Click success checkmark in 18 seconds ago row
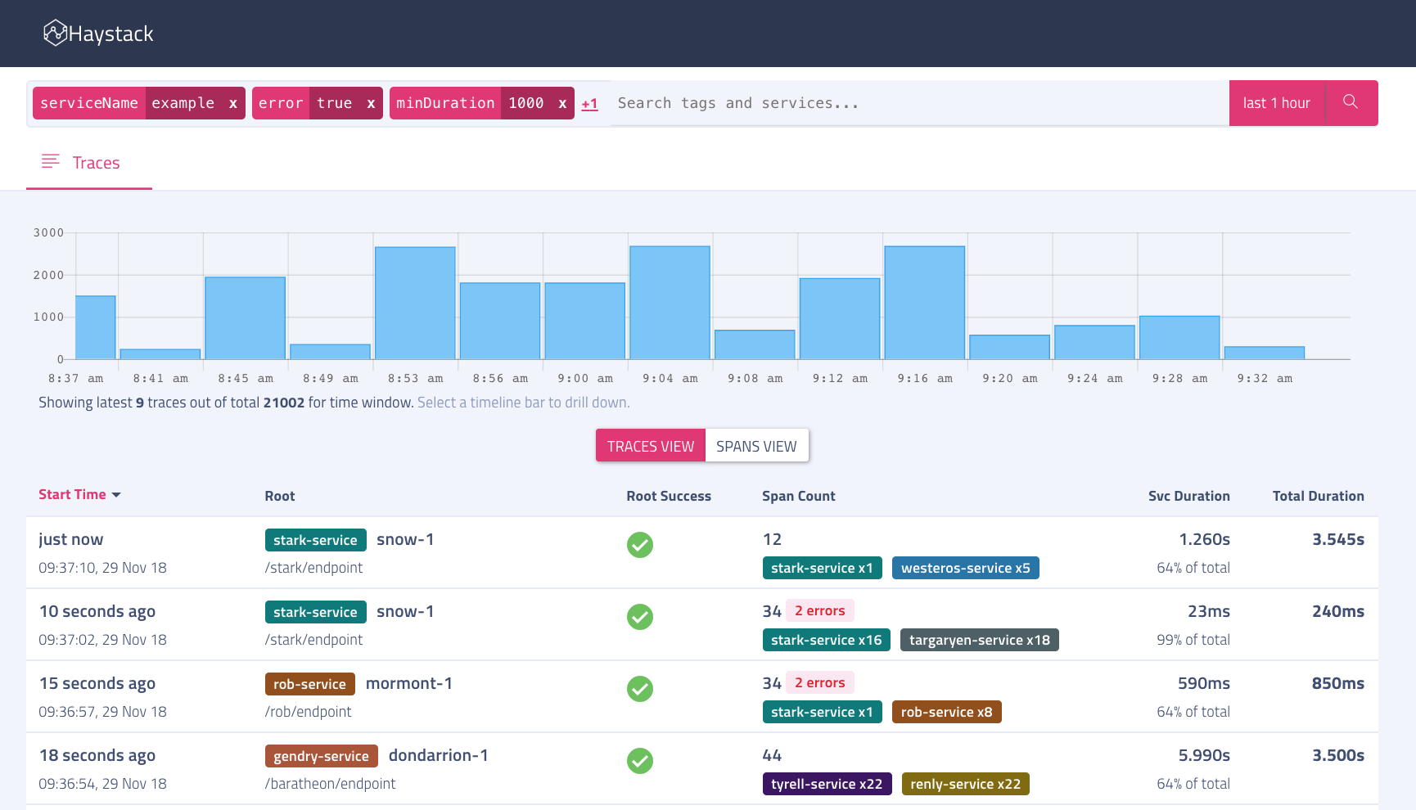The height and width of the screenshot is (810, 1416). coord(640,761)
